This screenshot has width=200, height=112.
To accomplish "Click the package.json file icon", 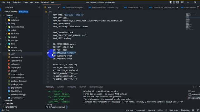I will click(x=9, y=84).
